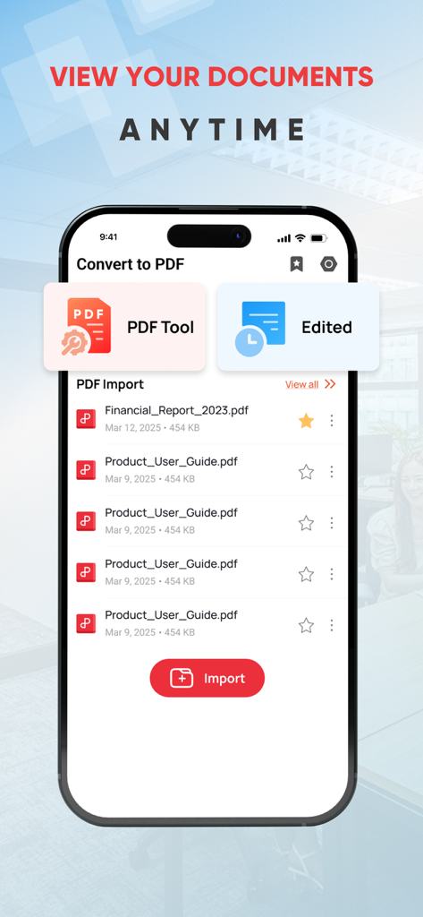Open the PDF Tool label card
The height and width of the screenshot is (917, 423).
(124, 327)
